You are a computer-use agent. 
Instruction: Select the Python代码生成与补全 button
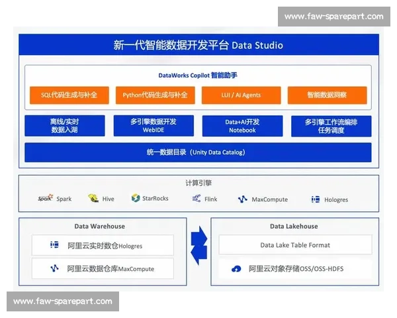pos(155,95)
